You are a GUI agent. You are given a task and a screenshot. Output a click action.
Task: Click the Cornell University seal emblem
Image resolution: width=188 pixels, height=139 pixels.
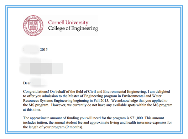click(x=33, y=26)
